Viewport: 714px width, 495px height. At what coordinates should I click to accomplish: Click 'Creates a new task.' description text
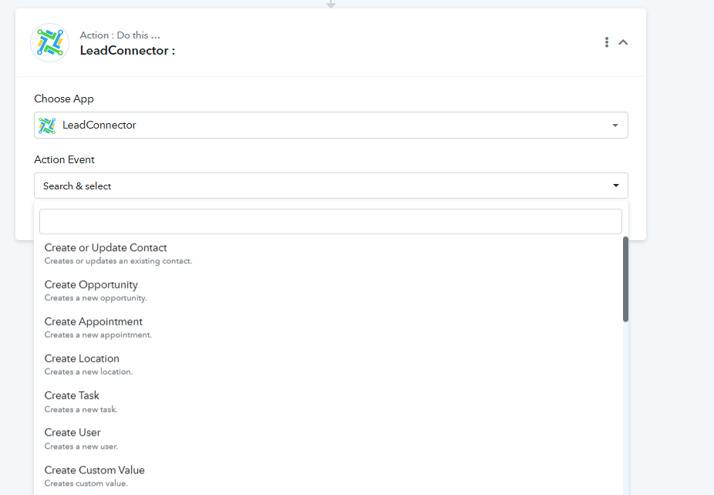tap(81, 409)
